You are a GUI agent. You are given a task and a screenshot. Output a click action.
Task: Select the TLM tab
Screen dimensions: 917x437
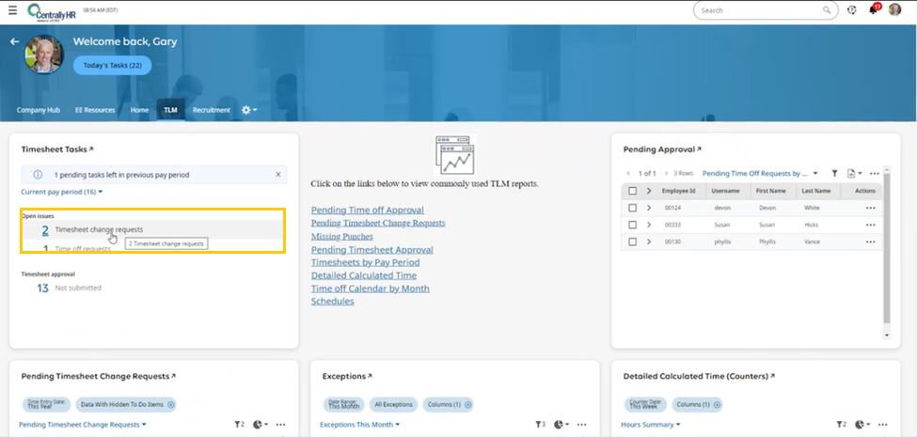pos(171,110)
